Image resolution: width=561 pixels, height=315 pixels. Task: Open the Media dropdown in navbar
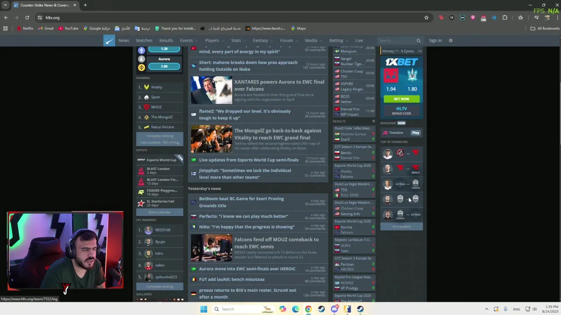(x=314, y=41)
